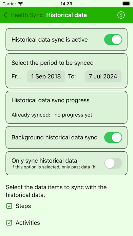This screenshot has height=236, width=133.
Task: Tap truncated description under Only sync historical data
Action: click(56, 167)
